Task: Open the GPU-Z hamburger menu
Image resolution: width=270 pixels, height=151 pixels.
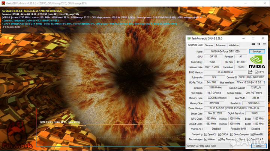Action: tap(263, 45)
